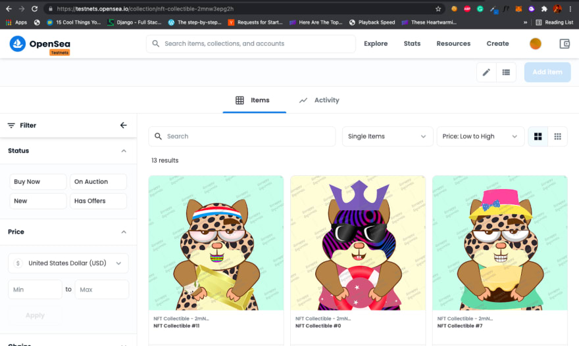Click the Apply price button
The height and width of the screenshot is (346, 579).
pos(35,315)
